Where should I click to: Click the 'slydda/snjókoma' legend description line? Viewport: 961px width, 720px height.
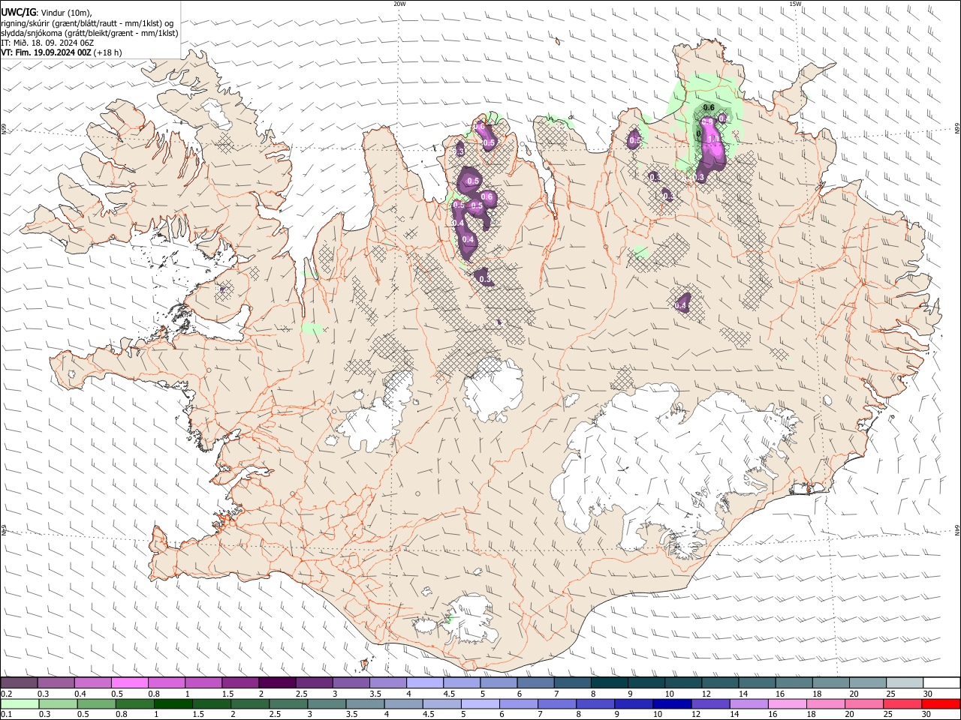(x=89, y=33)
